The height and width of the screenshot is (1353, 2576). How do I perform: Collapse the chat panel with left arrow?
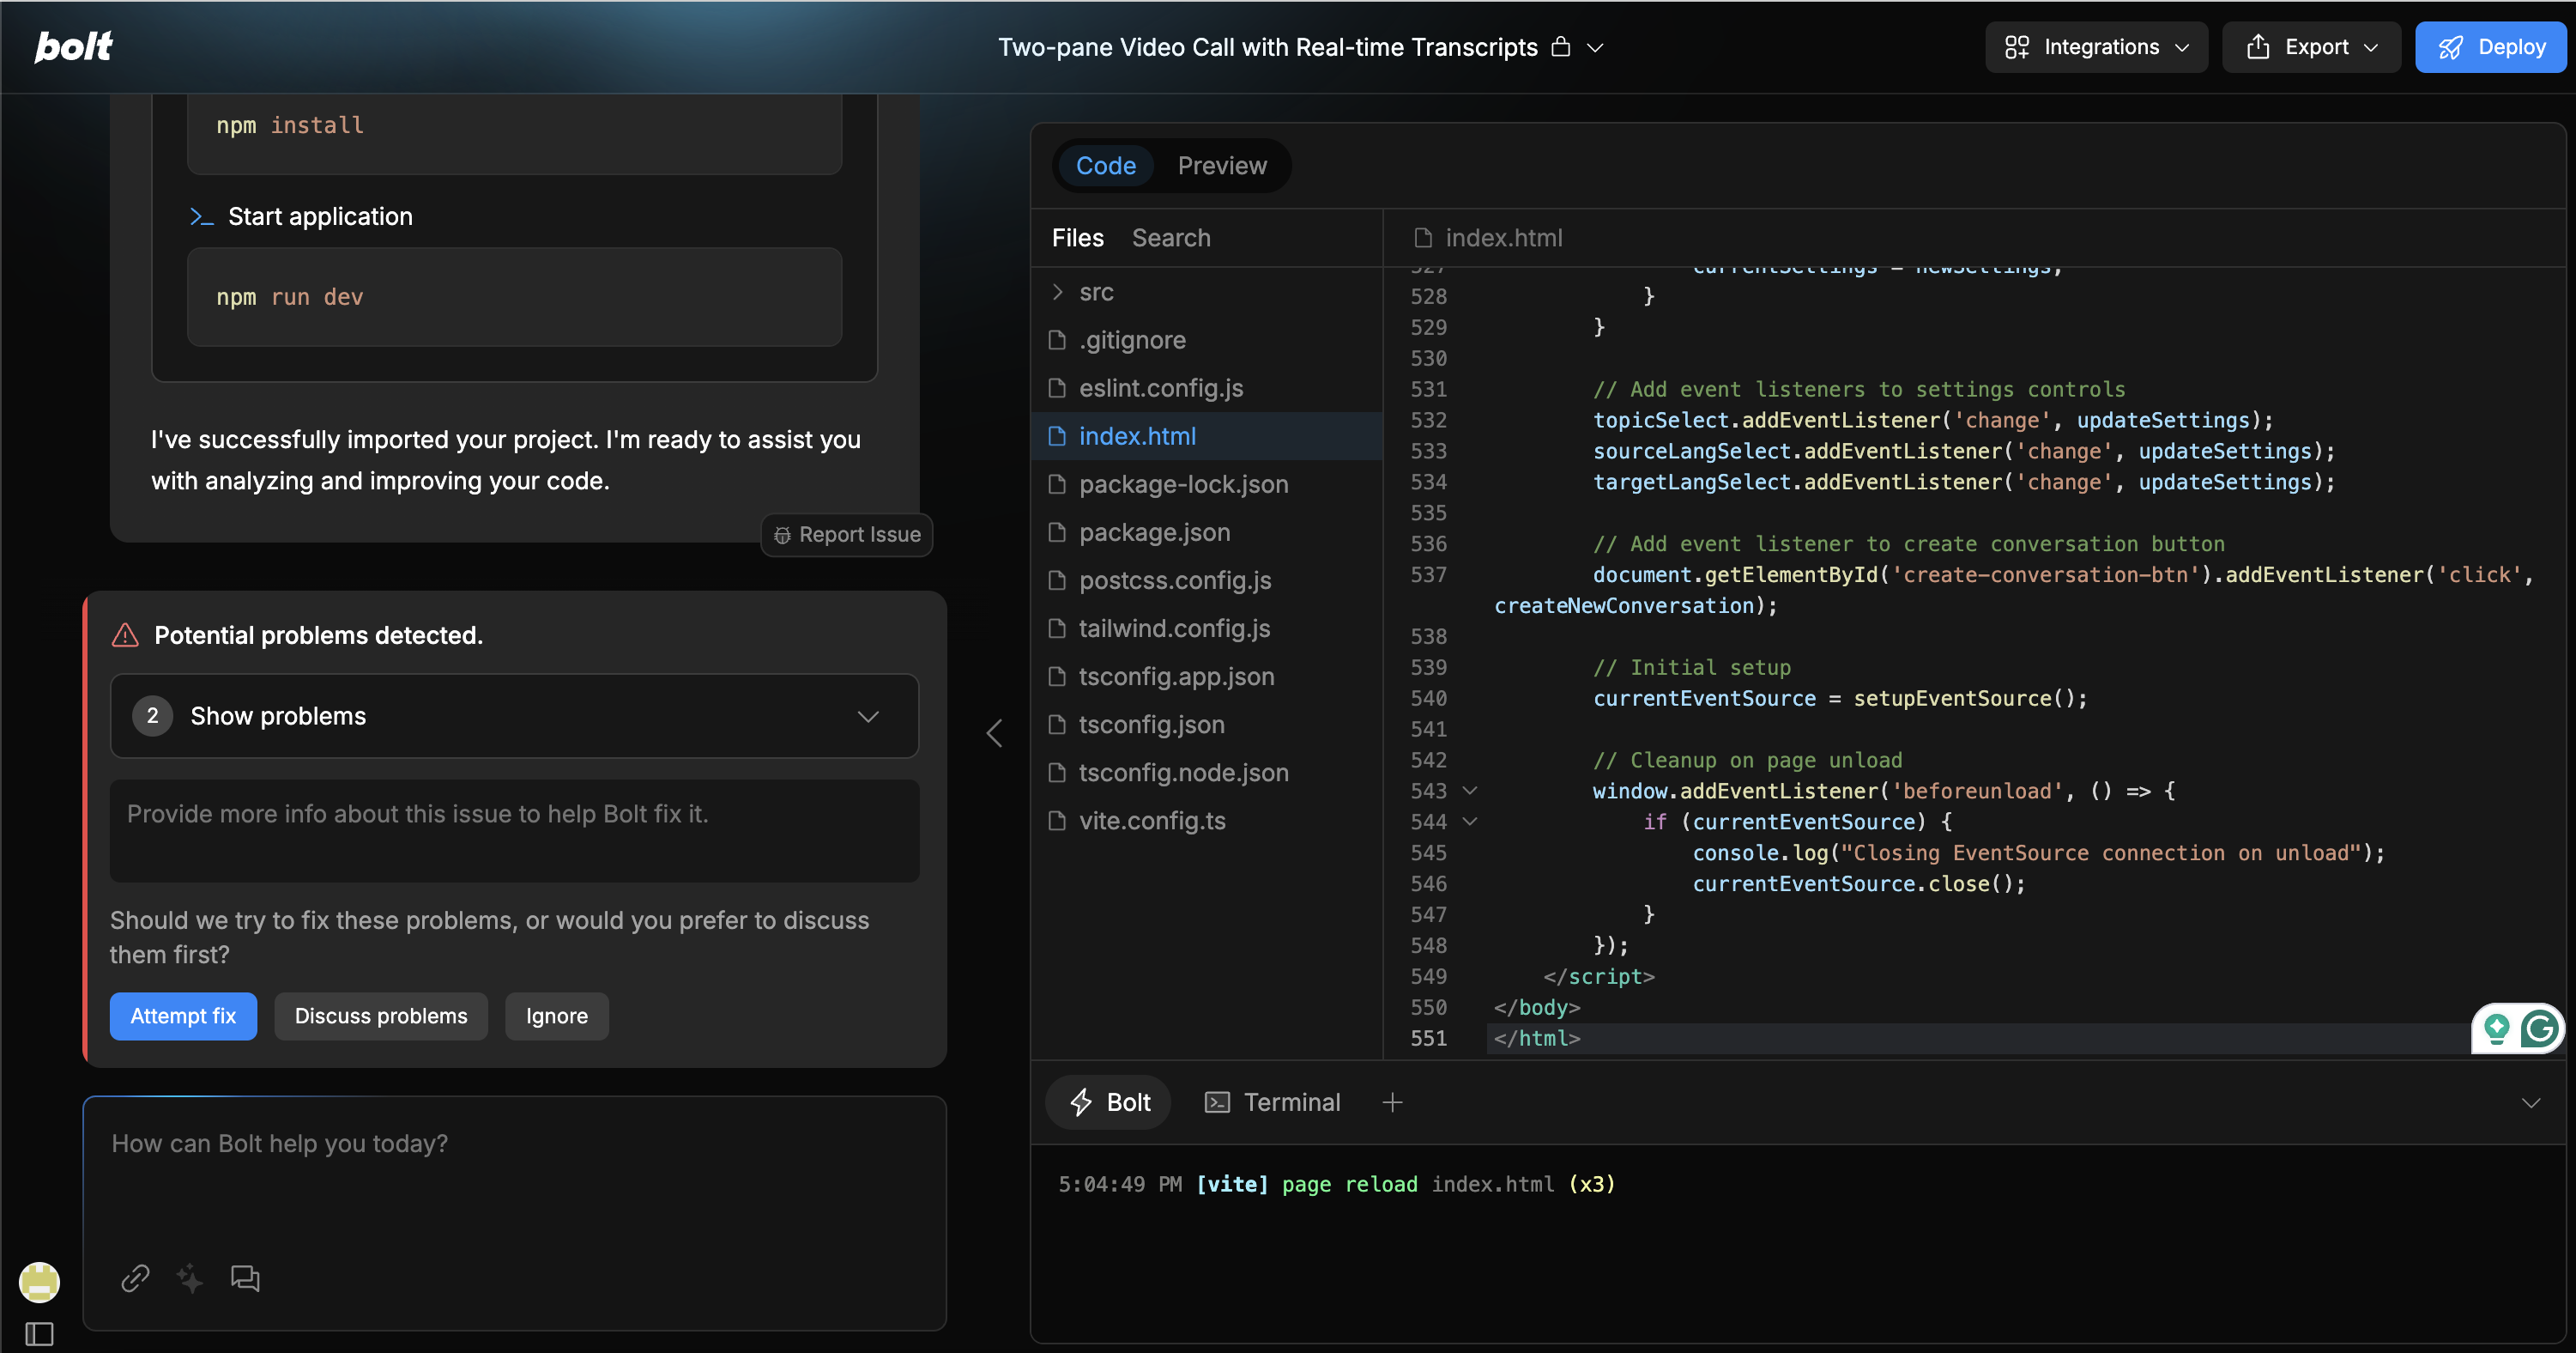coord(994,732)
